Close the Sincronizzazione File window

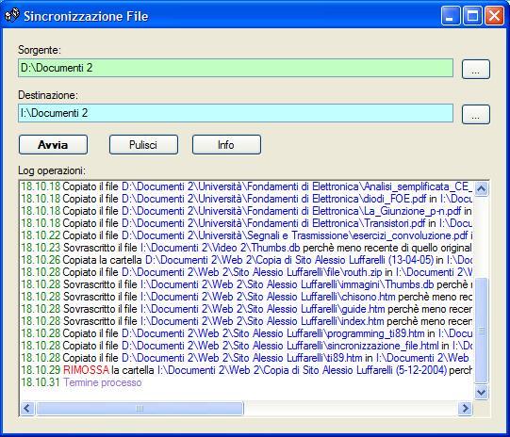click(494, 15)
